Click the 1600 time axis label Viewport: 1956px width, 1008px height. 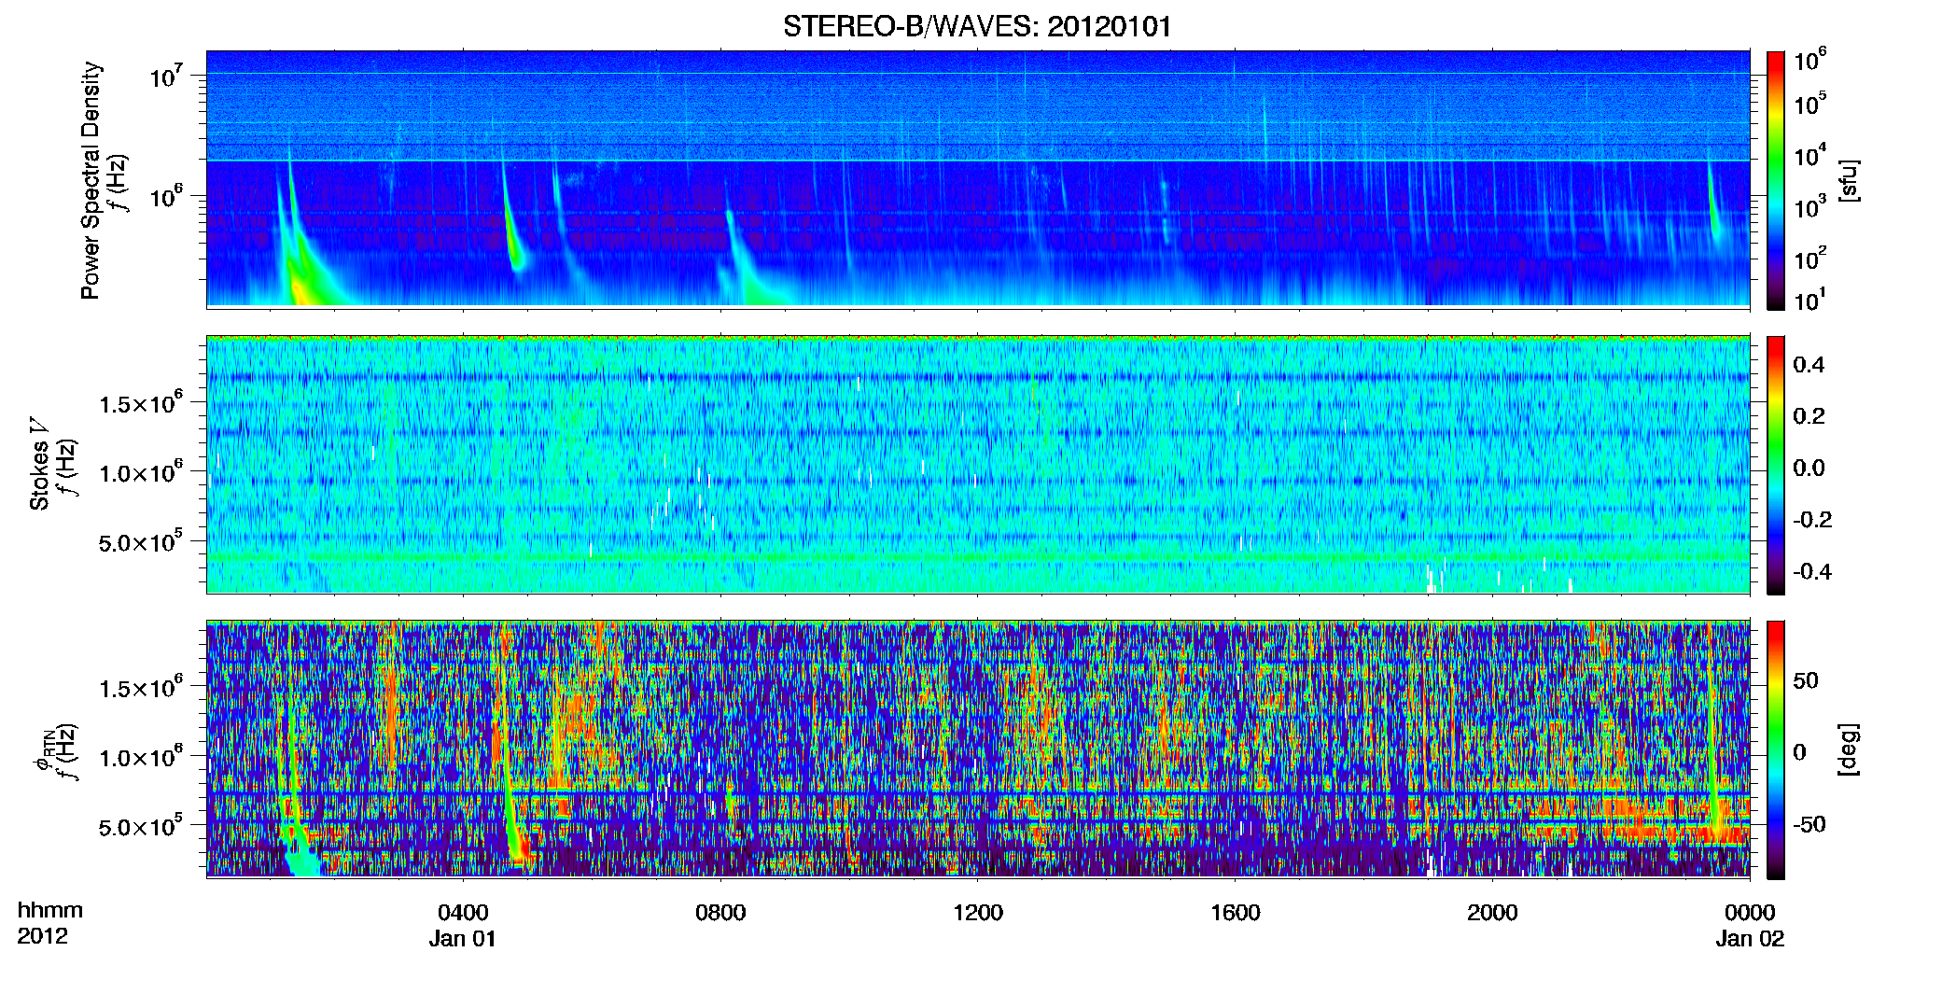coord(1236,913)
